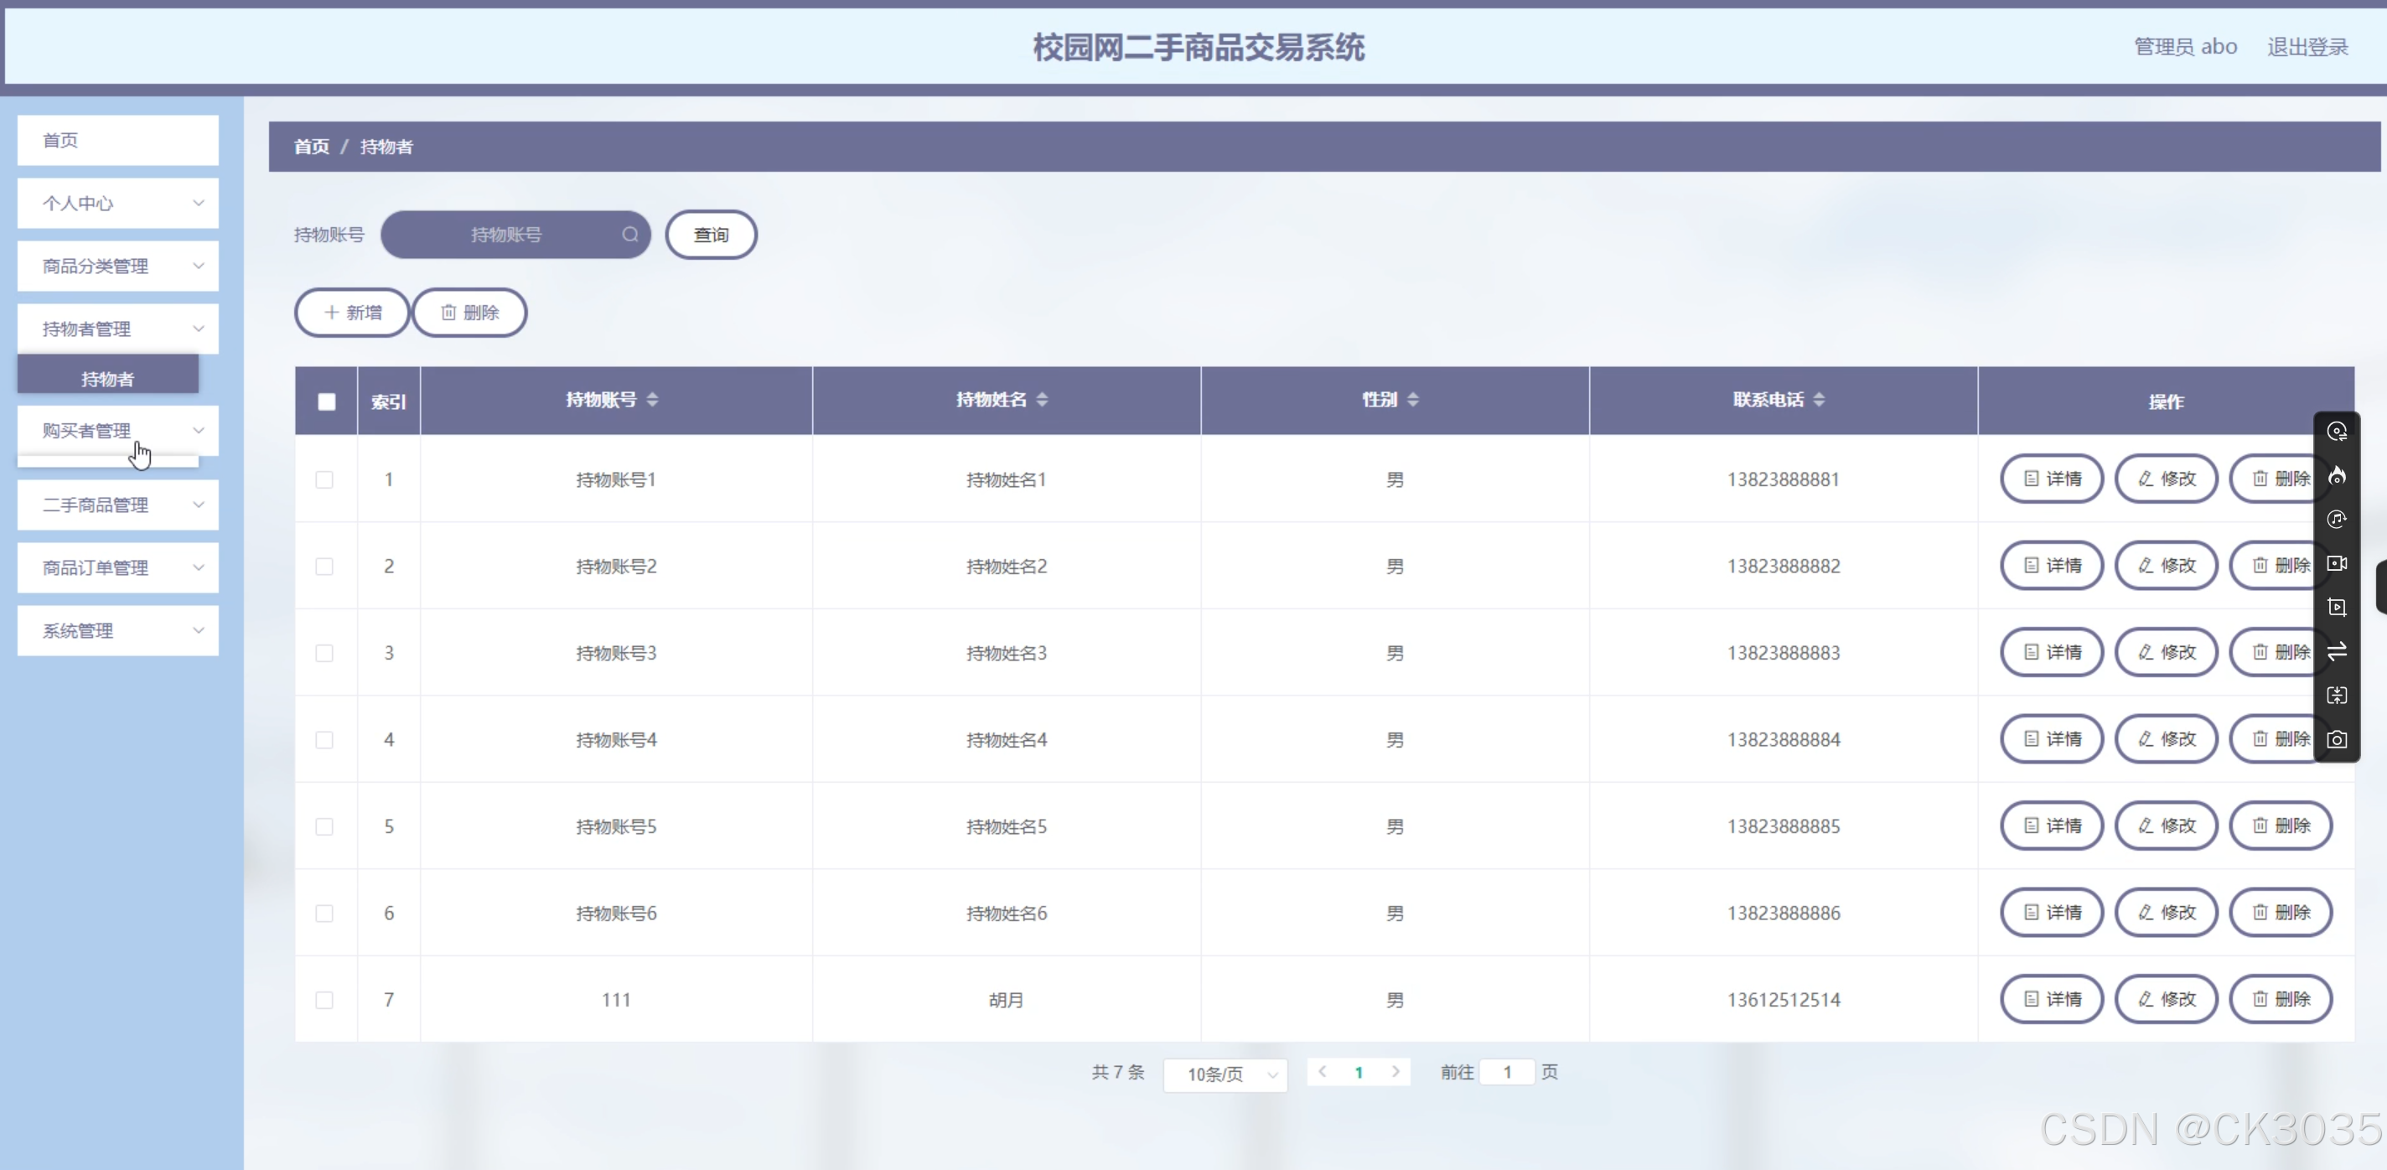This screenshot has height=1170, width=2387.
Task: Click the search magnifier inside 持物账号 field
Action: [630, 235]
